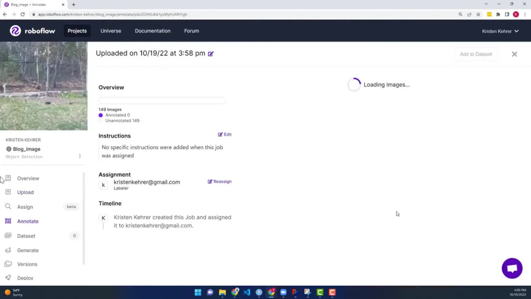Click the Reassign link
Image resolution: width=531 pixels, height=299 pixels.
point(220,182)
